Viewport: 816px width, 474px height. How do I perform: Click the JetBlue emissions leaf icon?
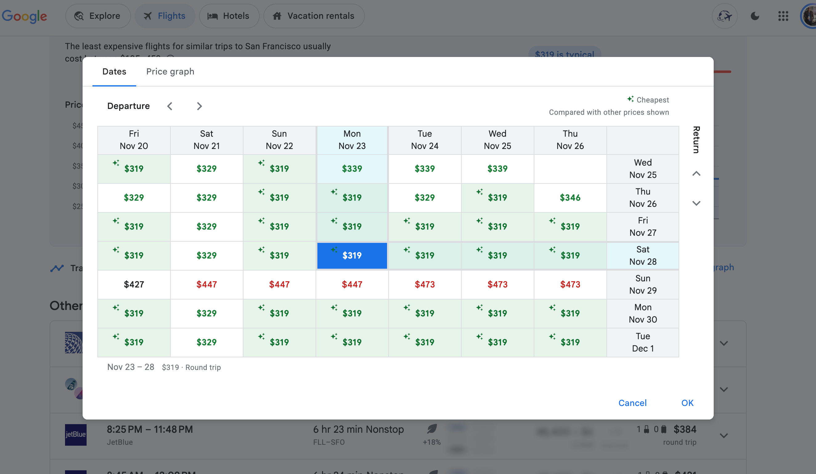432,429
